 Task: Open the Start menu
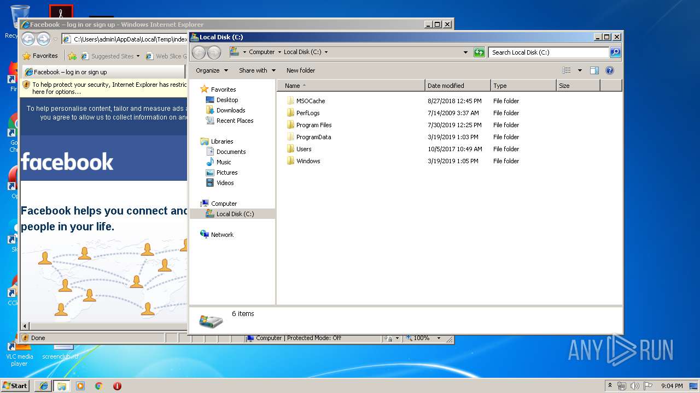(x=15, y=385)
